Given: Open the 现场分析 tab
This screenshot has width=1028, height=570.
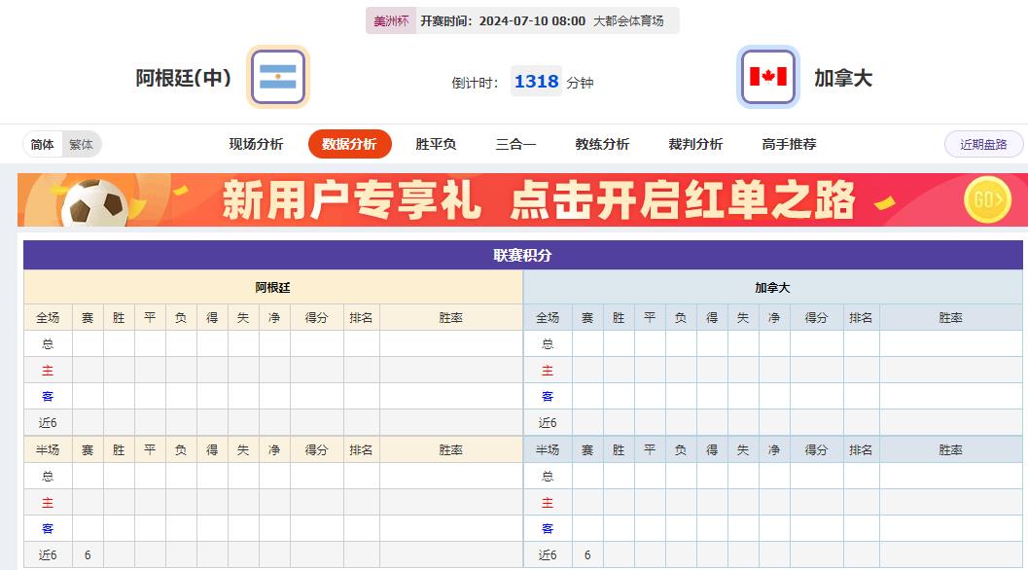Looking at the screenshot, I should [255, 142].
